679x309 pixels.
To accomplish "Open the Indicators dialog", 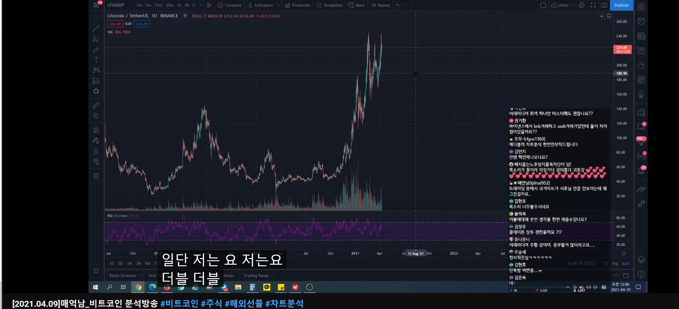I will tap(260, 5).
